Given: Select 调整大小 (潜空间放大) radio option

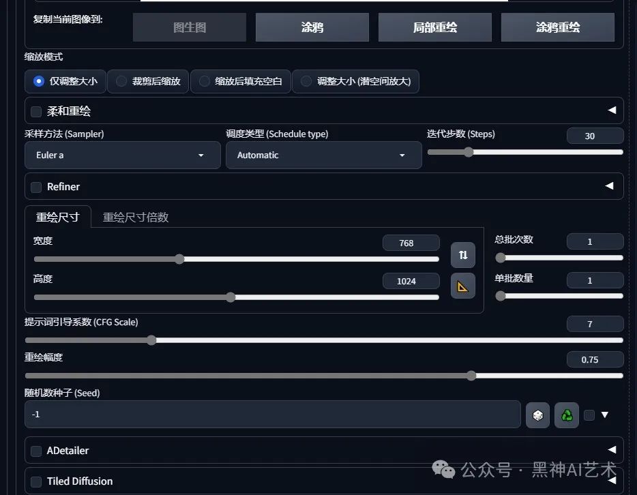Looking at the screenshot, I should coord(355,81).
